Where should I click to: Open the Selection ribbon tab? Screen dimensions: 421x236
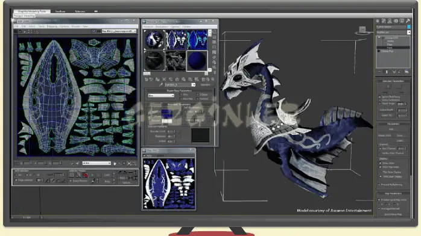[x=80, y=11]
